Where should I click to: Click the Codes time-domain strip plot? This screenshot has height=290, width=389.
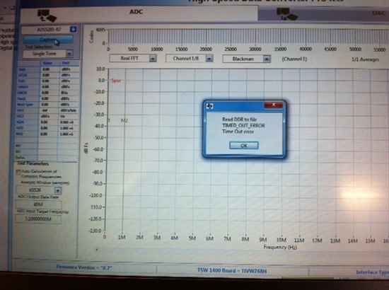point(248,37)
